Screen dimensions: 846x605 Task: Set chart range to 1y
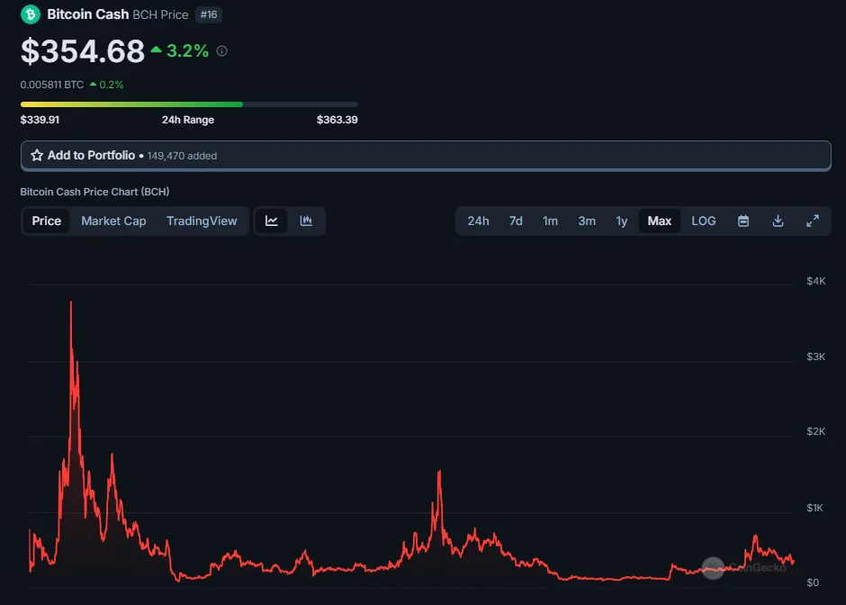click(x=622, y=221)
